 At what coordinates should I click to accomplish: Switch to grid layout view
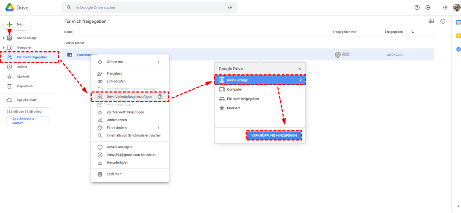(x=431, y=21)
